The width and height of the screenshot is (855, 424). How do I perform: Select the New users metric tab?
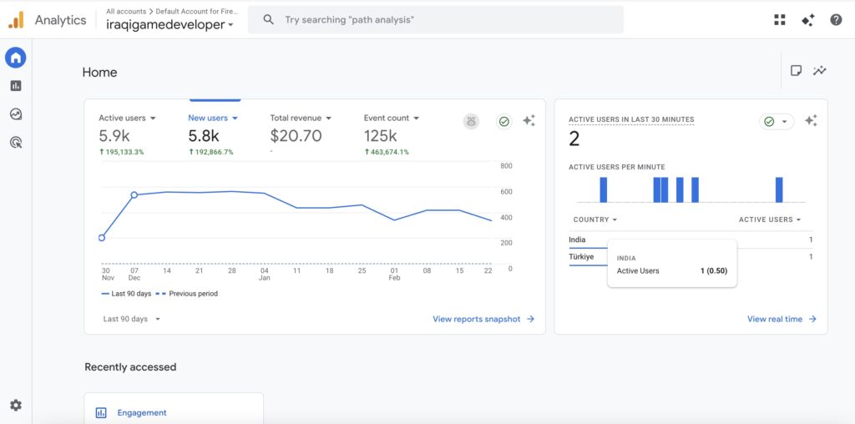pyautogui.click(x=213, y=119)
